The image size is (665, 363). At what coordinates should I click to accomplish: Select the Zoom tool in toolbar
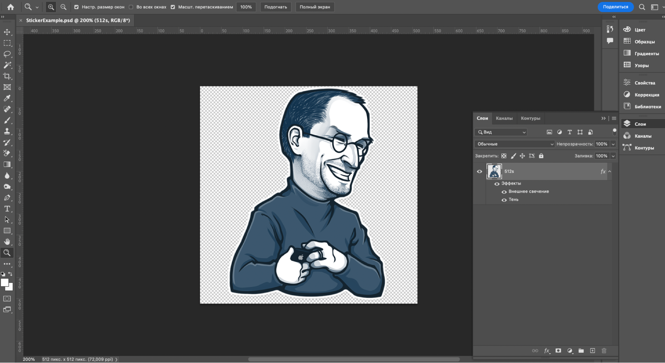click(x=7, y=253)
